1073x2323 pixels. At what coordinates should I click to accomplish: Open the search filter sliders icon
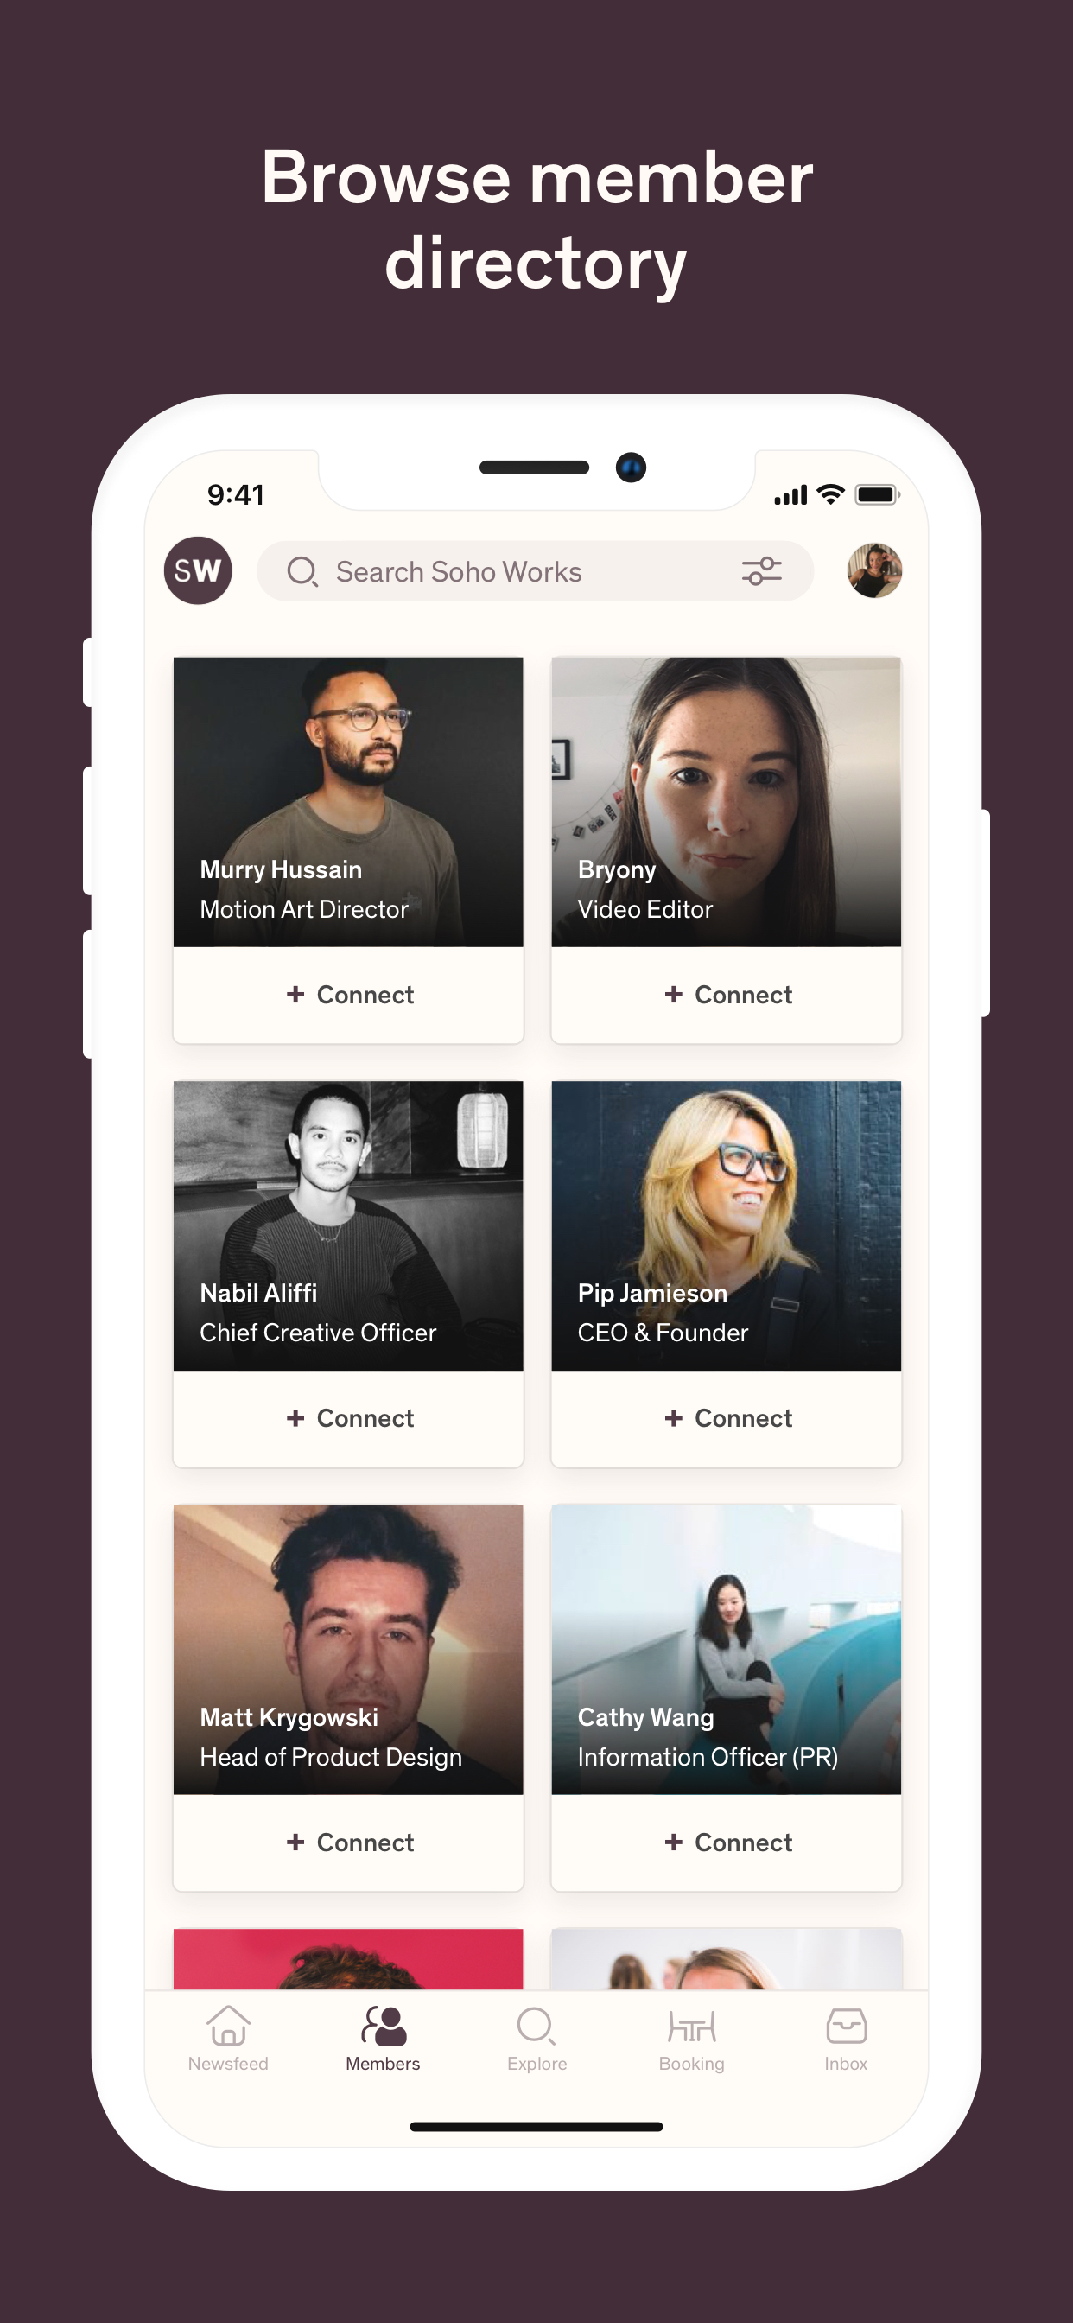coord(761,571)
